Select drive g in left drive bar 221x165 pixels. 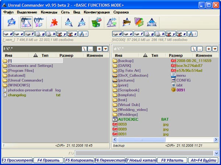[40, 34]
